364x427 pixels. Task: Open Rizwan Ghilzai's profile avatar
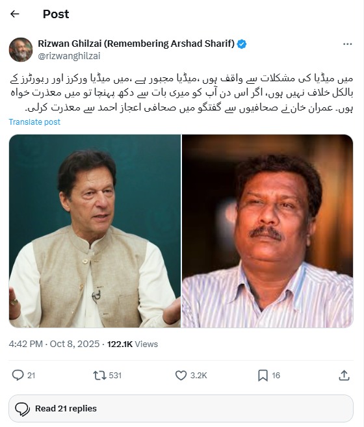21,49
